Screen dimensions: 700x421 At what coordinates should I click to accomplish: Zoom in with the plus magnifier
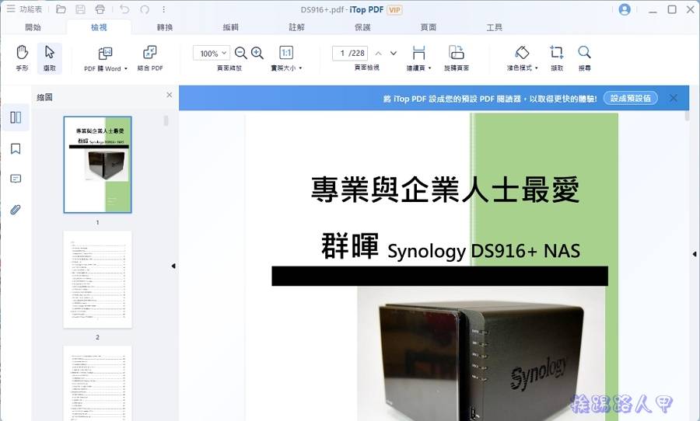(x=257, y=53)
